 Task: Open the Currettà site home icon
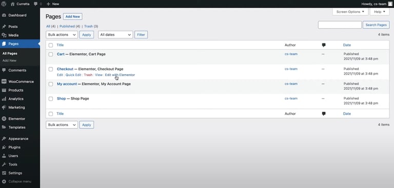click(12, 4)
